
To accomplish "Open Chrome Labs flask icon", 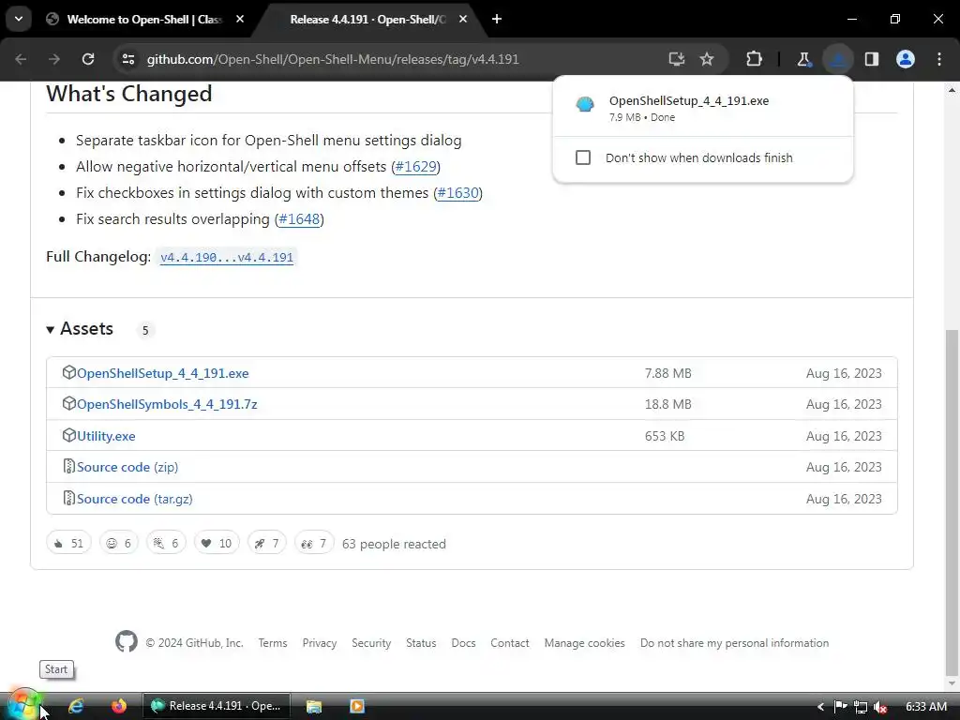I will (x=803, y=59).
